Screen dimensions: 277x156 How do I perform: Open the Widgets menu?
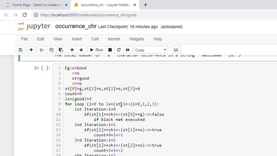tap(136, 39)
